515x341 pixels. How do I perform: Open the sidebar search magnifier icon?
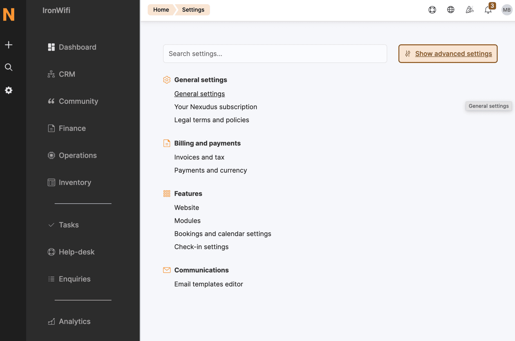[x=8, y=67]
